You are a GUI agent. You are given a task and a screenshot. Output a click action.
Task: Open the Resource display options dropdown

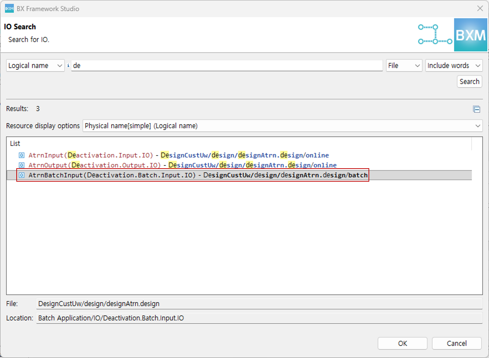coord(282,126)
